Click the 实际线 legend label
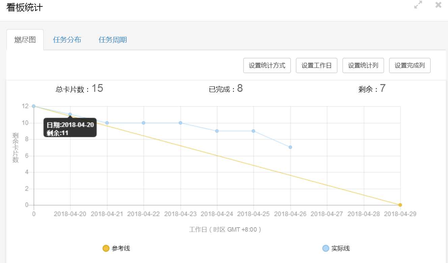The height and width of the screenshot is (263, 448). click(341, 248)
